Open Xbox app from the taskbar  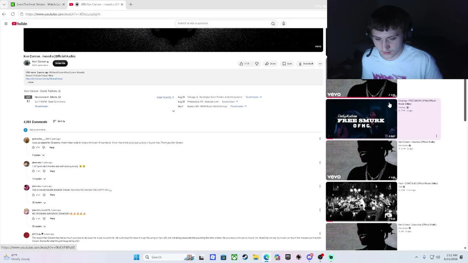(234, 257)
